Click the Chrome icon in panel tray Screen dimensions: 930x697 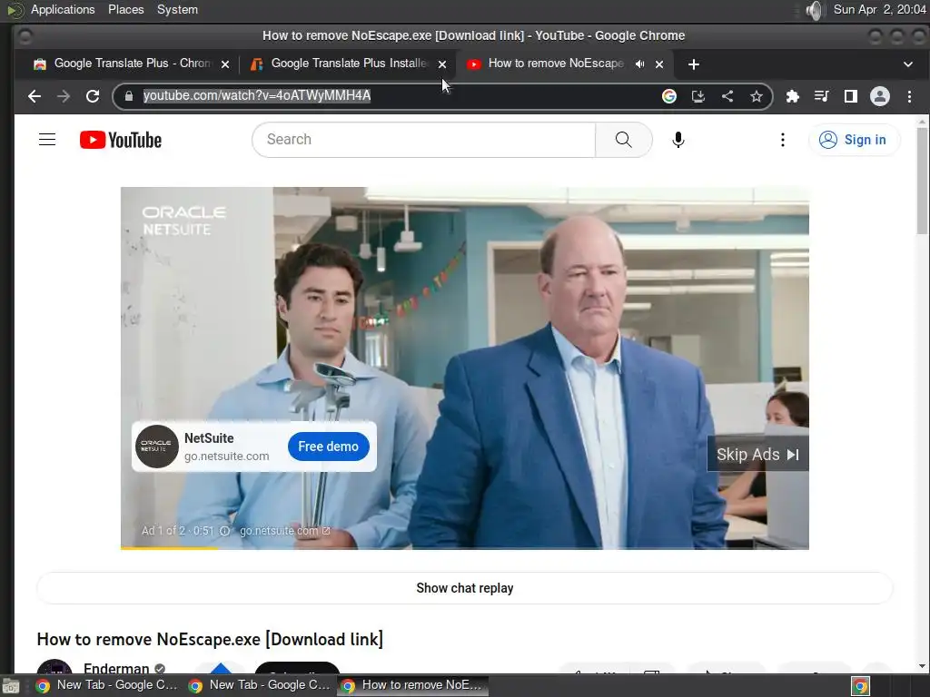click(861, 686)
